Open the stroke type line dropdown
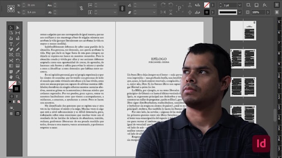 (239, 12)
